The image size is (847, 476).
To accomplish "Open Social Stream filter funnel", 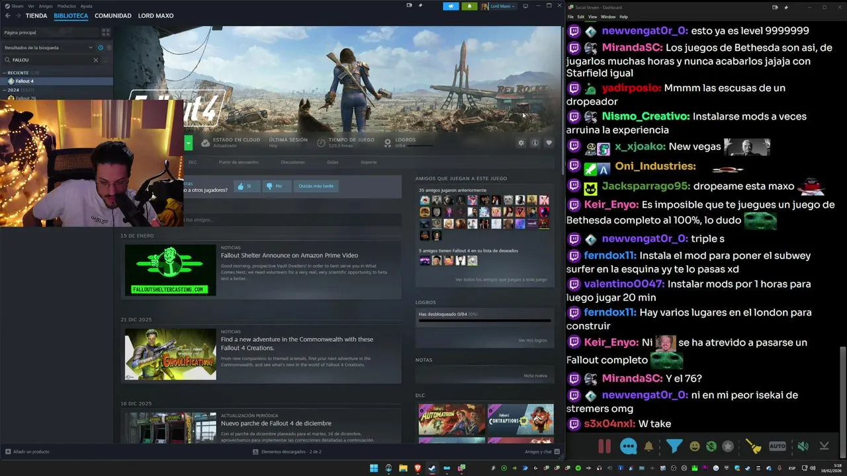I will pyautogui.click(x=674, y=446).
